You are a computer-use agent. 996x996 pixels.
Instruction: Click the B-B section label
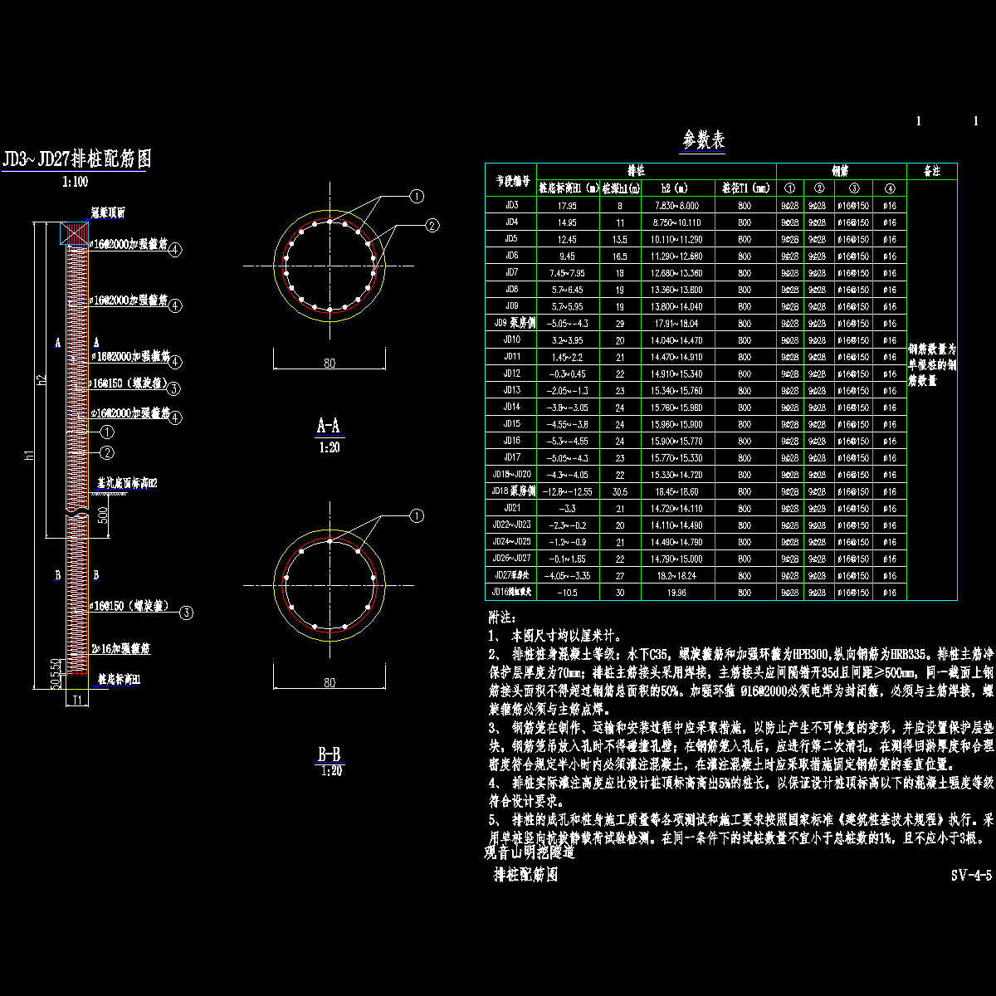(330, 754)
